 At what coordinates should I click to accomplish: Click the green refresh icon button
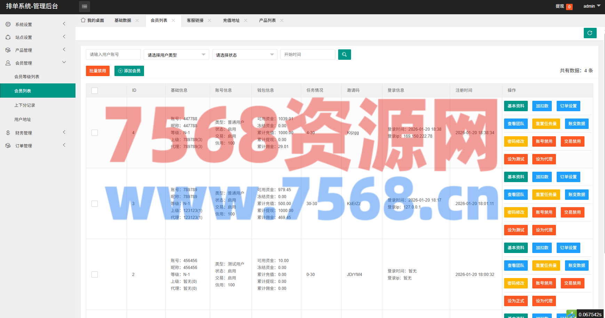[590, 33]
